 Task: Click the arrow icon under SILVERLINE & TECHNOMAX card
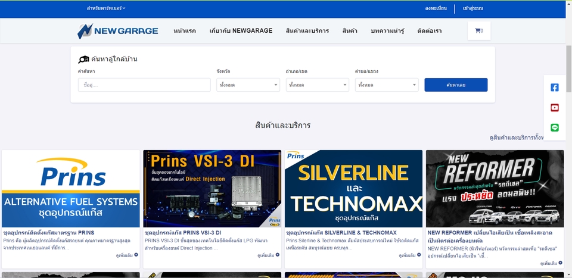pos(419,255)
